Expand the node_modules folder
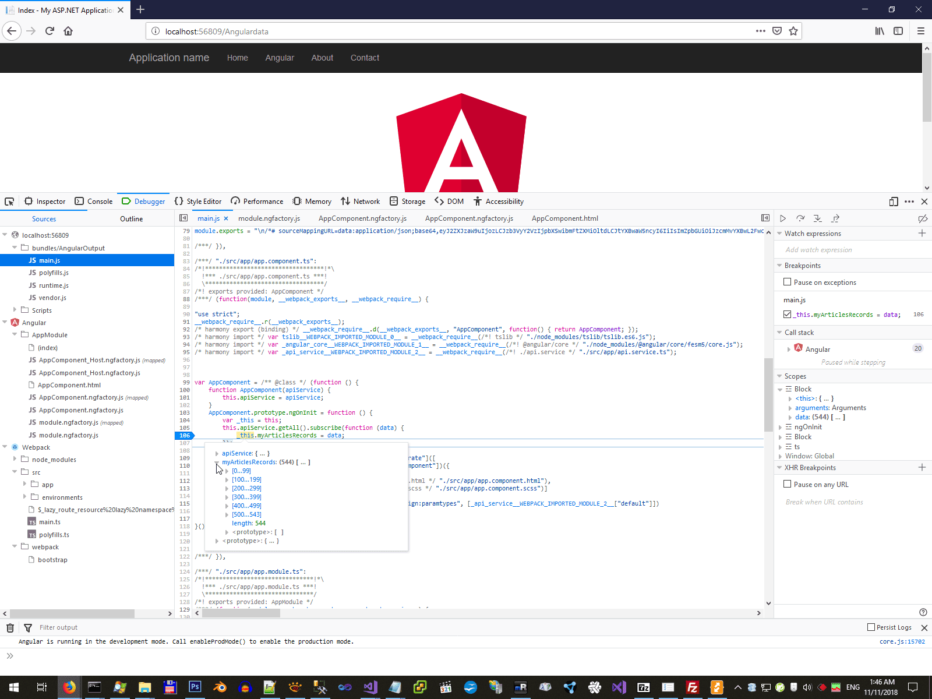932x699 pixels. pos(15,459)
